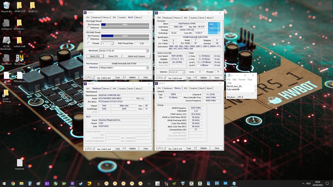Open Google Chrome from the taskbar

[13, 183]
